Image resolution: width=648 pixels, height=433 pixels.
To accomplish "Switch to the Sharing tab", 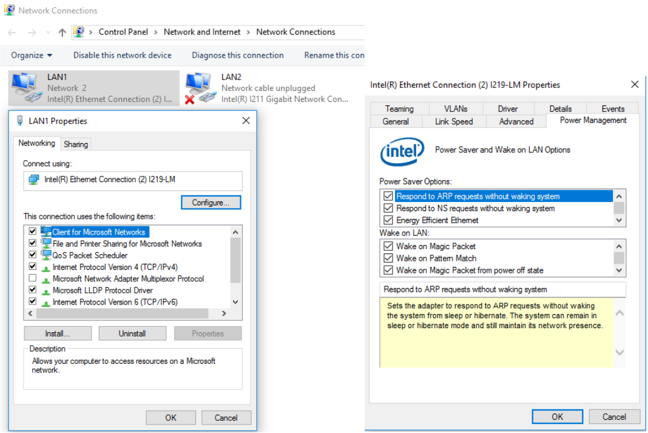I will click(76, 144).
